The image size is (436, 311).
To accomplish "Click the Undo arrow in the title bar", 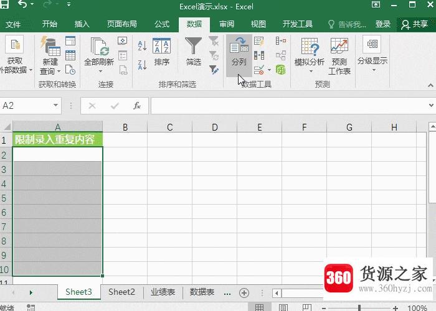I will [x=22, y=4].
